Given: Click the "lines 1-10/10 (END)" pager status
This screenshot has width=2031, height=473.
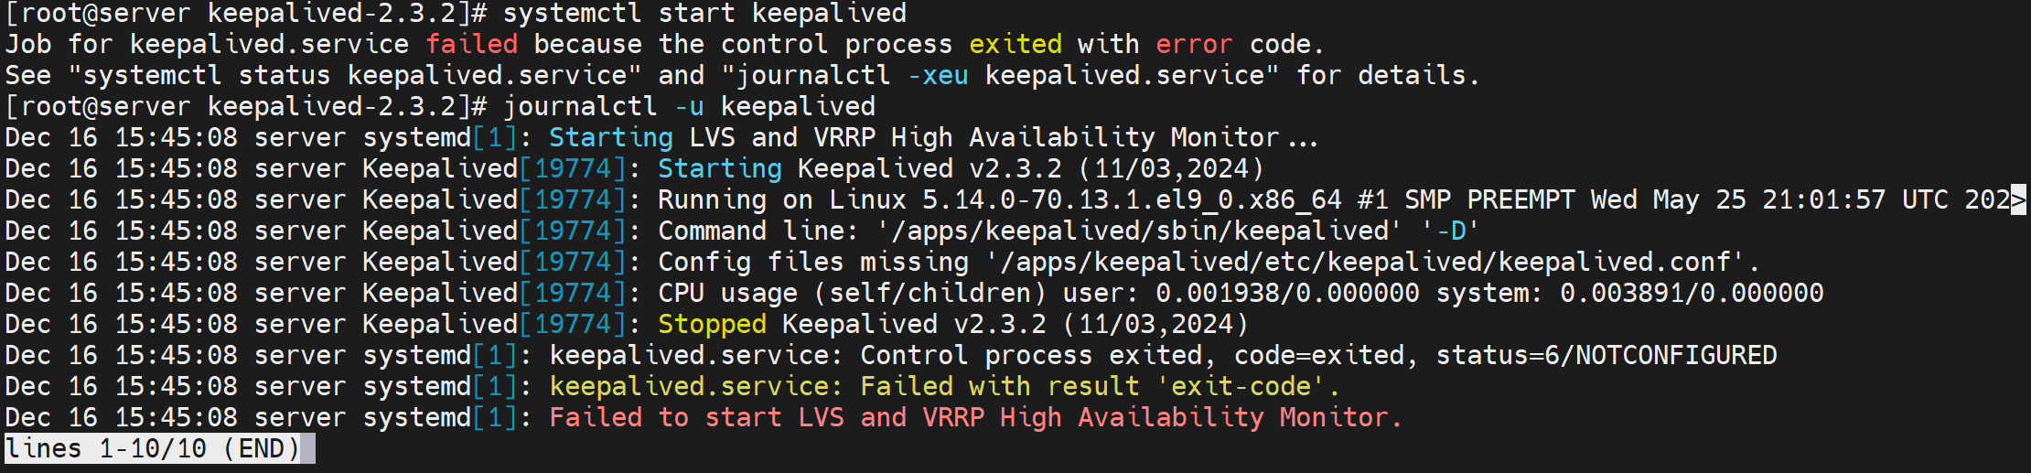Looking at the screenshot, I should click(x=153, y=449).
